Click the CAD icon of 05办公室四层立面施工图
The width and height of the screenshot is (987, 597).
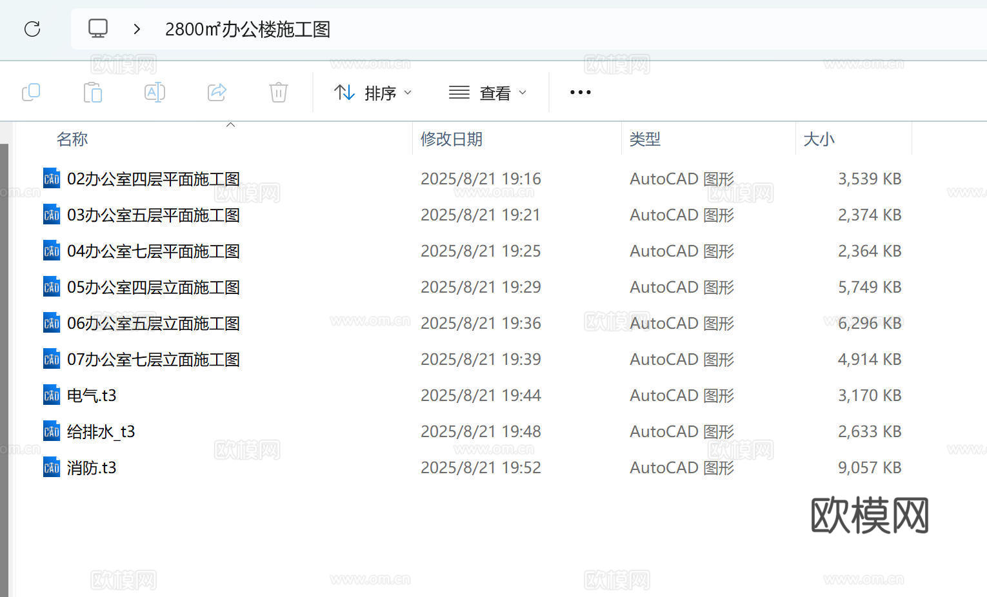52,287
